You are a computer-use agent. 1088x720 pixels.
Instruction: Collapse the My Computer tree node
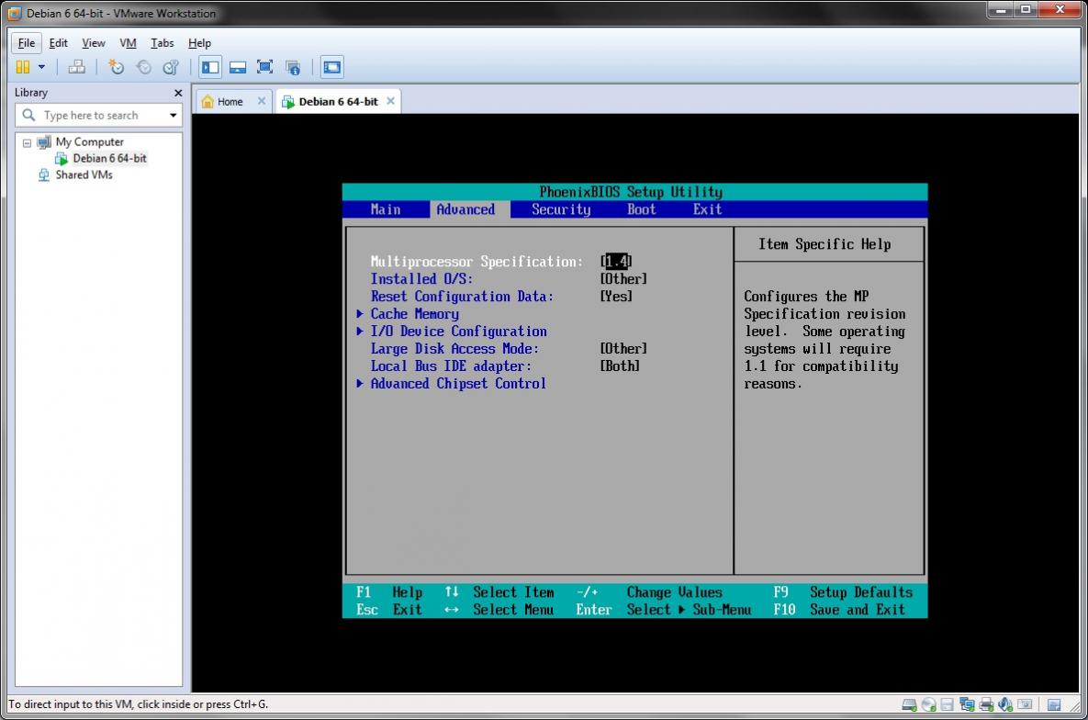pyautogui.click(x=27, y=142)
